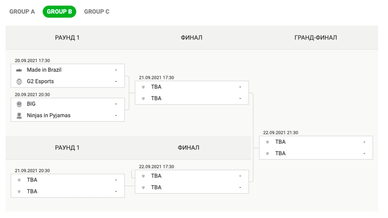Image resolution: width=388 pixels, height=218 pixels.
Task: Click the 22.09.2021 21:30 grand final date
Action: coord(281,132)
